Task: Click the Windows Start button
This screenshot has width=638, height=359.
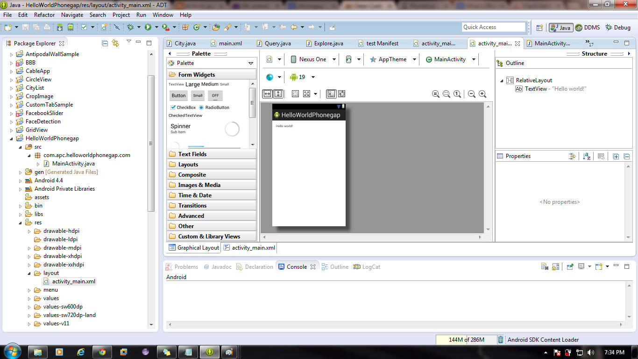Action: point(12,351)
